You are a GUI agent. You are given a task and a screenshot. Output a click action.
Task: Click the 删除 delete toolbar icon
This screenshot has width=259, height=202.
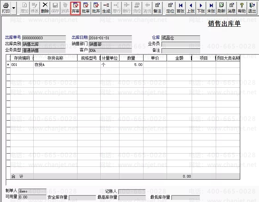[x=45, y=8]
